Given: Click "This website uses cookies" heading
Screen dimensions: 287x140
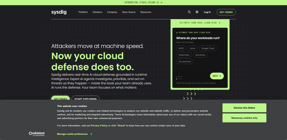Looking at the screenshot, I should pos(72,106).
